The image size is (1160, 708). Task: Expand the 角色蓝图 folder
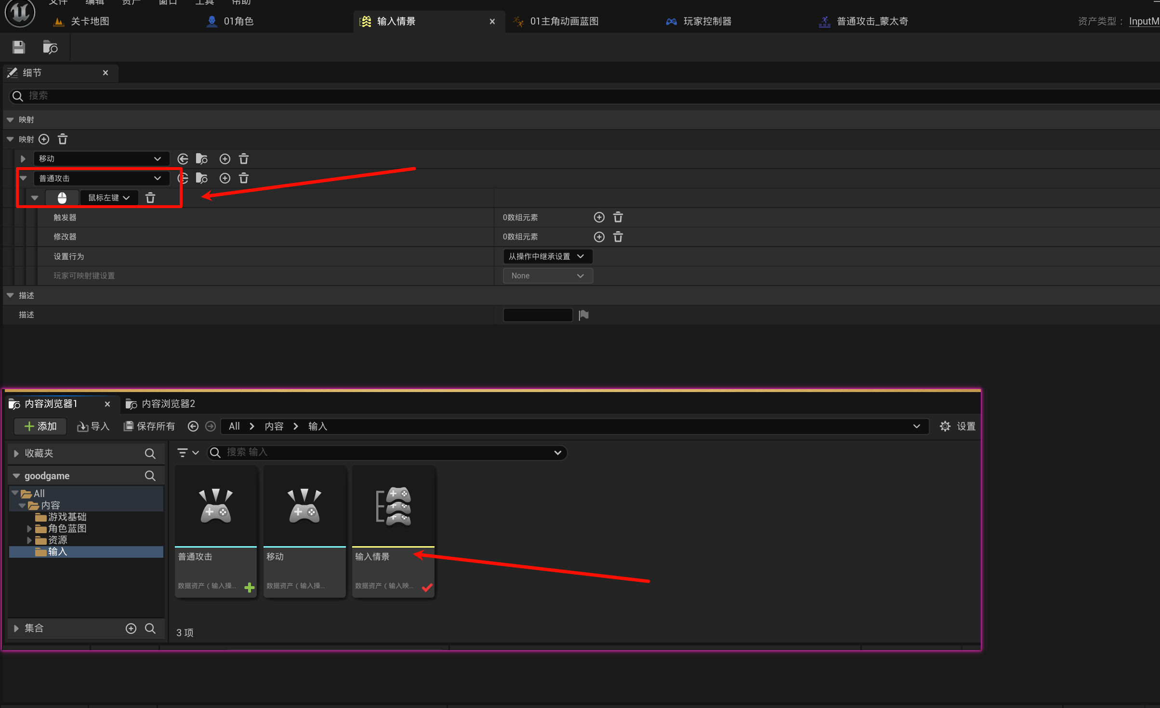click(29, 528)
